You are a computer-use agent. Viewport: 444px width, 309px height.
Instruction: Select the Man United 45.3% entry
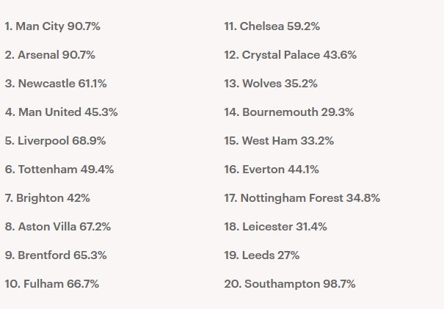coord(61,112)
